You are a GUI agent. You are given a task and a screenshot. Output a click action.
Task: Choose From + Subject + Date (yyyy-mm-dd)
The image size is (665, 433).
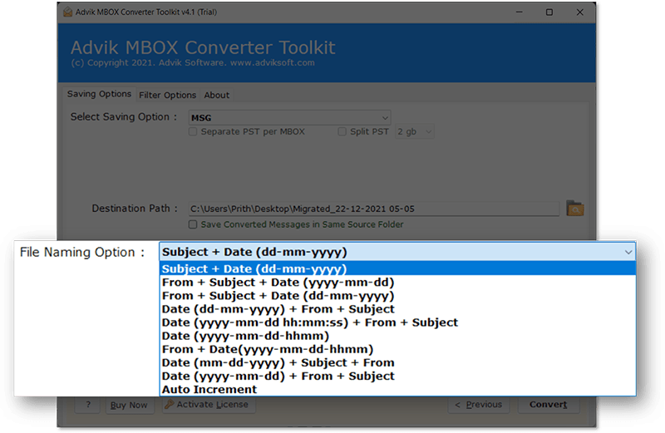[x=397, y=283]
